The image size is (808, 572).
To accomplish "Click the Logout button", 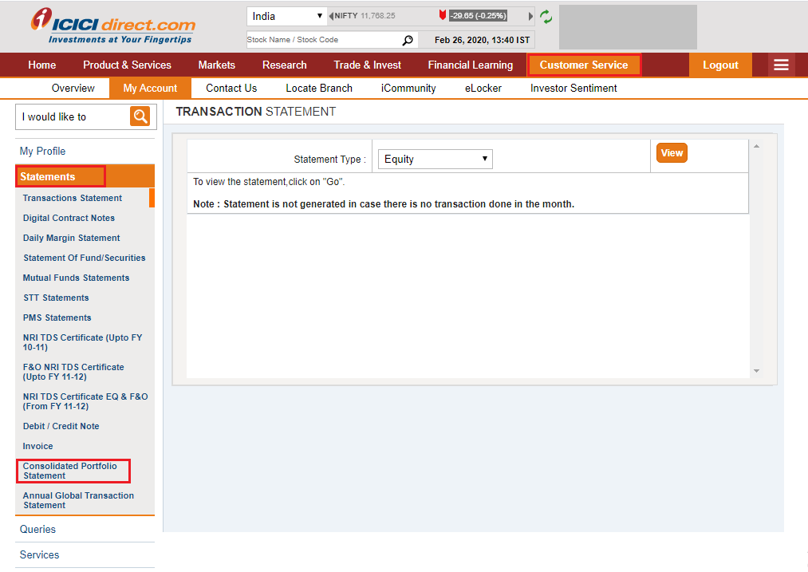I will tap(720, 65).
